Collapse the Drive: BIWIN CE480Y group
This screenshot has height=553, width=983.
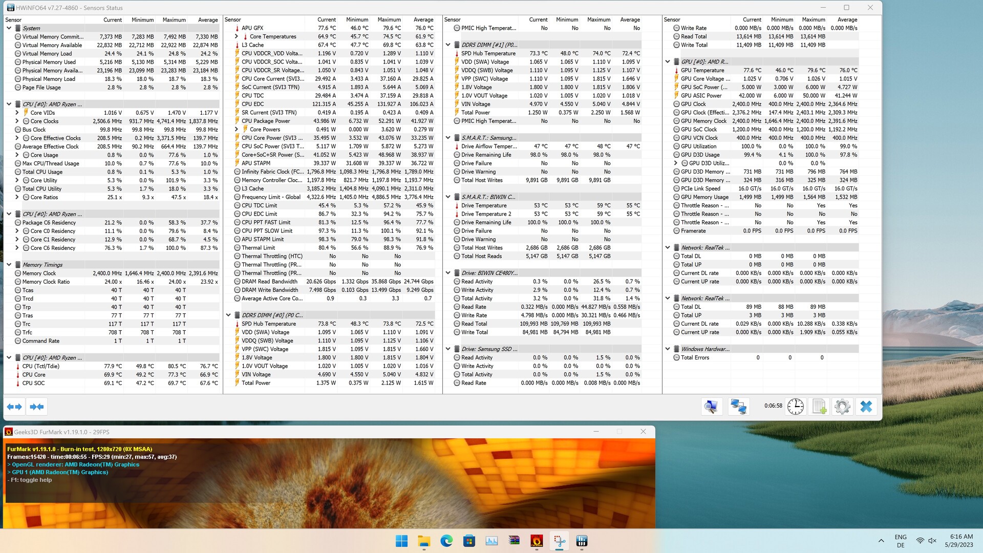tap(448, 273)
